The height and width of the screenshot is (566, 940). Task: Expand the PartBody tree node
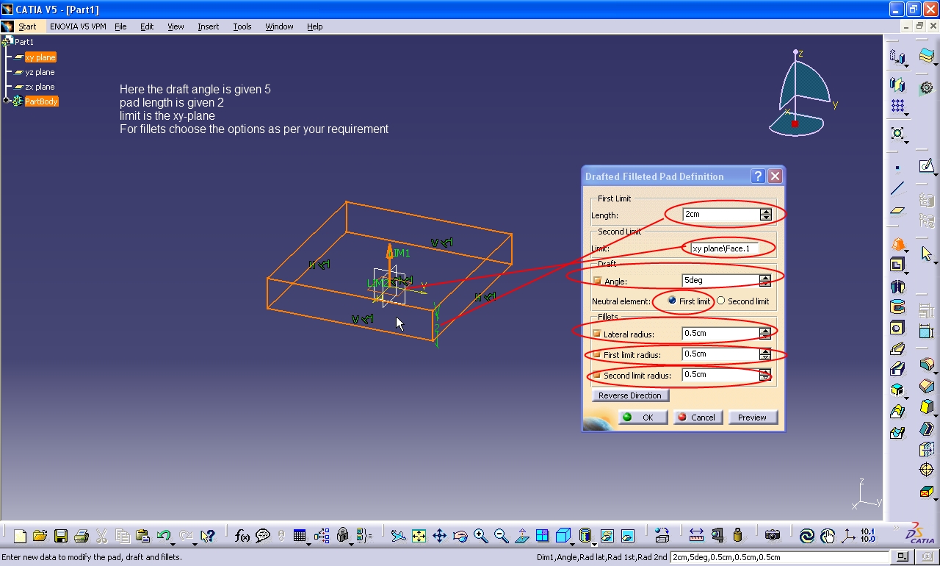[7, 101]
